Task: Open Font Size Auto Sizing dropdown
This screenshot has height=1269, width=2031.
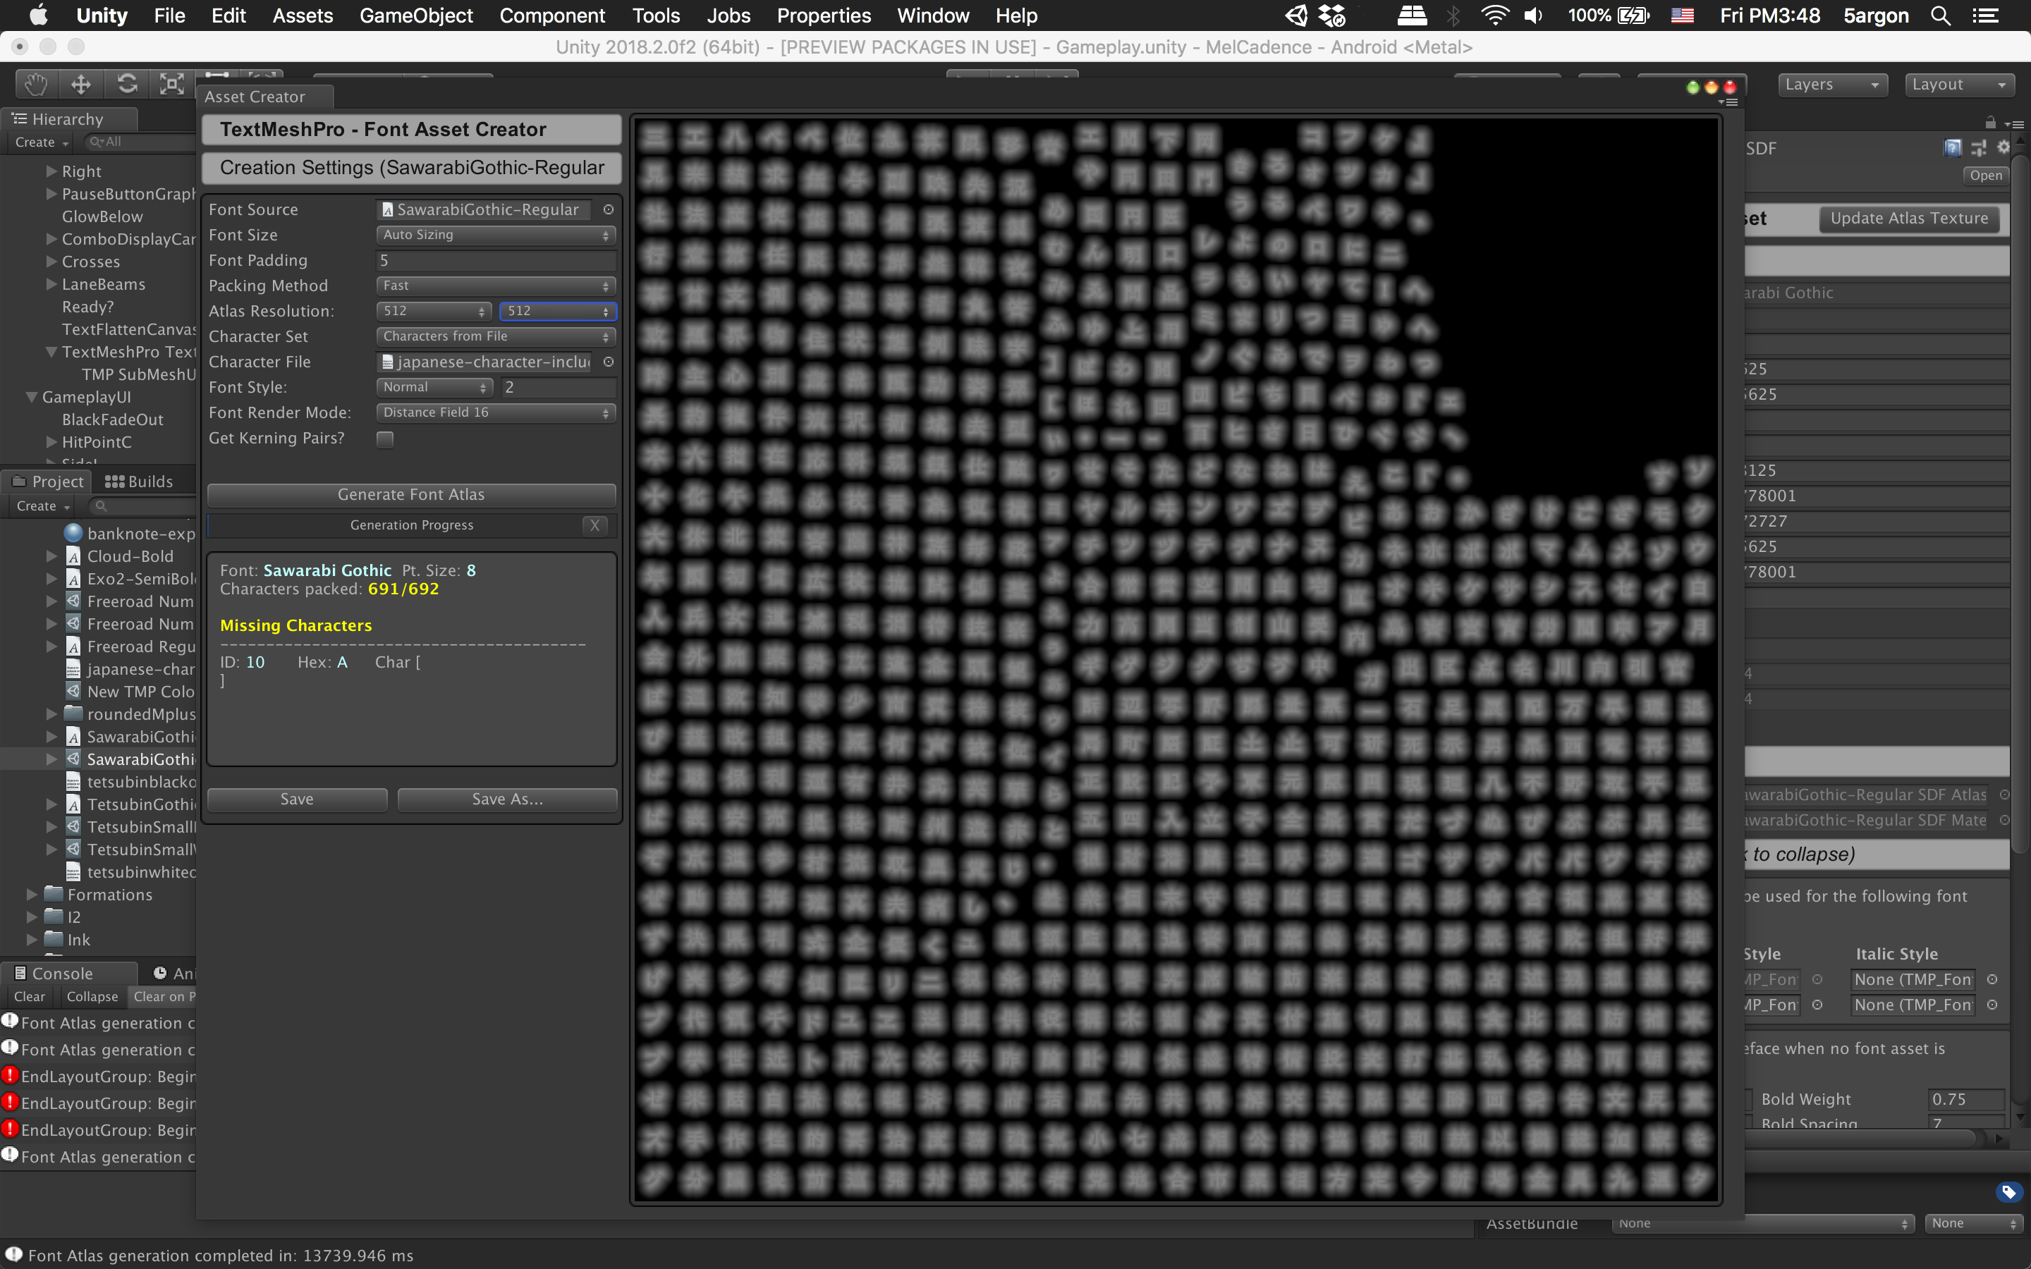Action: [495, 235]
